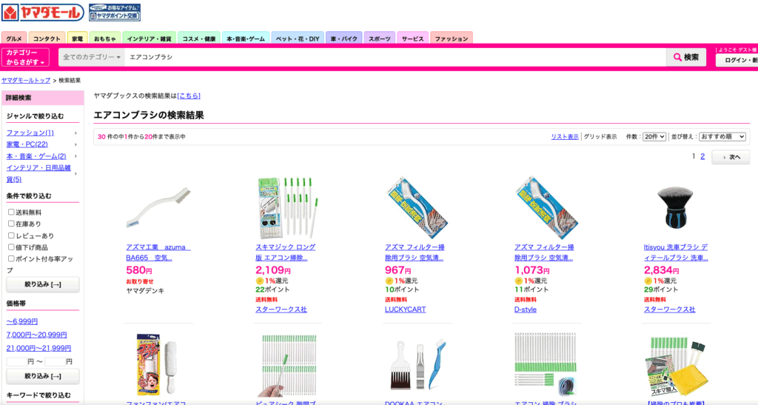Click the ログイン button
This screenshot has height=405, width=758.
[737, 61]
